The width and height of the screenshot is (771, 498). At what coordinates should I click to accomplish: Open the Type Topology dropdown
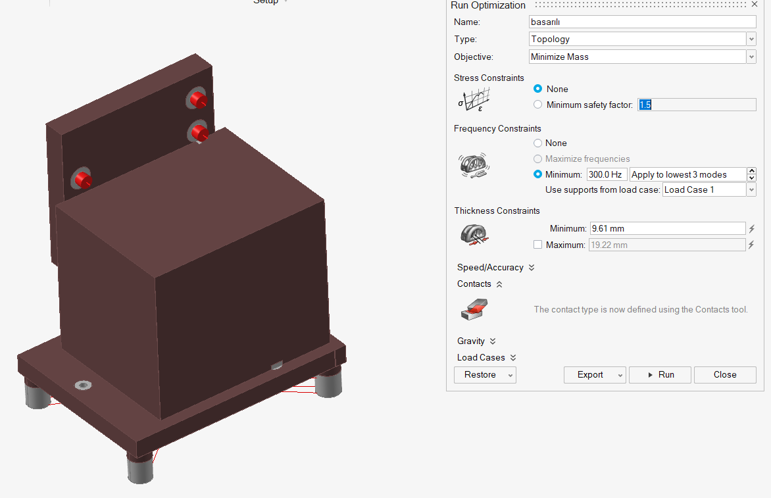click(x=751, y=39)
